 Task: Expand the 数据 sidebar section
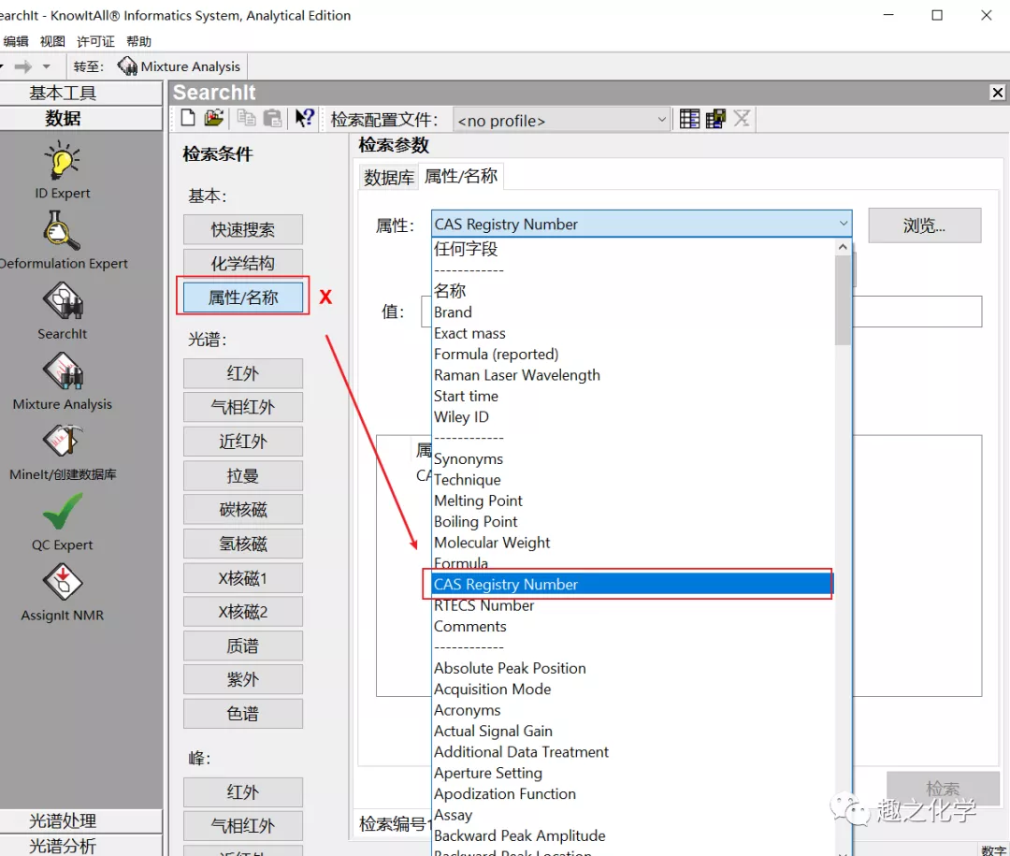point(80,119)
